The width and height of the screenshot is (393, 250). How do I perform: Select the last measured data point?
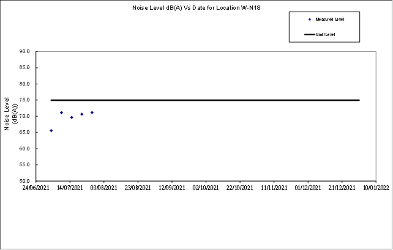point(92,112)
